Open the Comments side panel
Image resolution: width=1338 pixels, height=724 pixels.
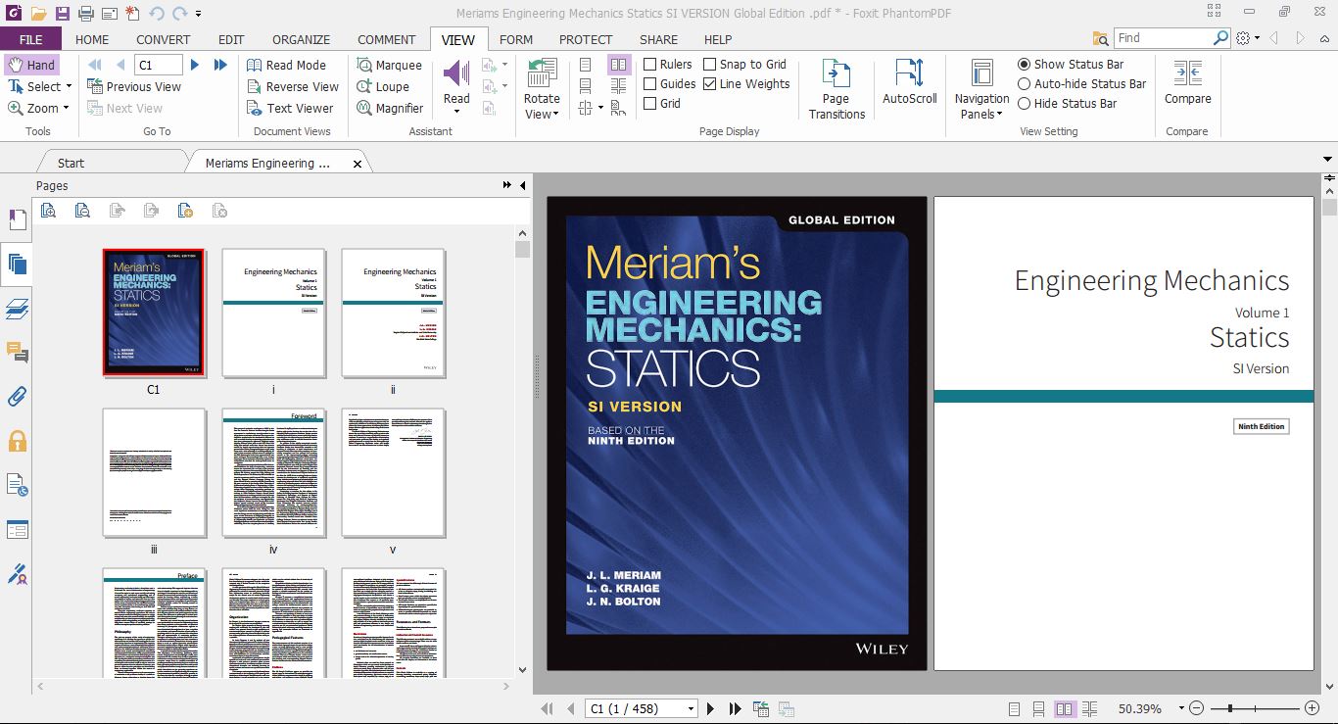17,353
